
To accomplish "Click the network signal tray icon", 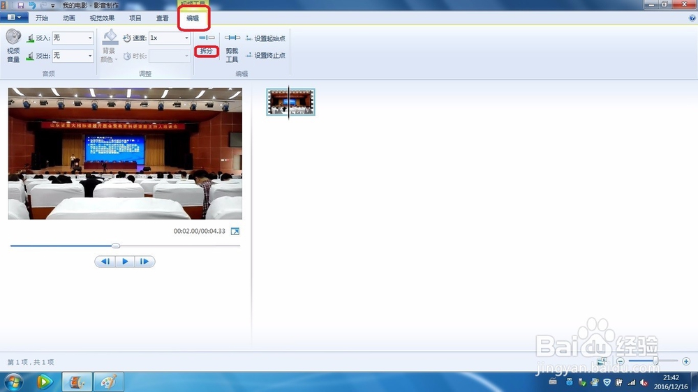I will pyautogui.click(x=632, y=382).
